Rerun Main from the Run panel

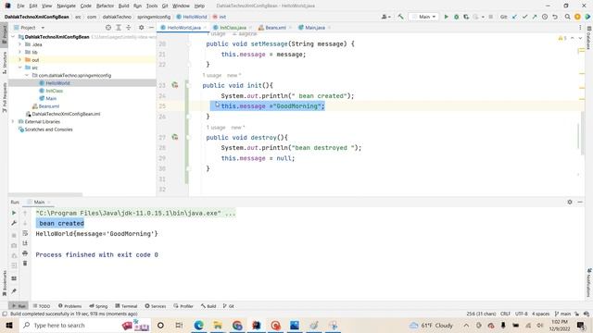tap(14, 213)
